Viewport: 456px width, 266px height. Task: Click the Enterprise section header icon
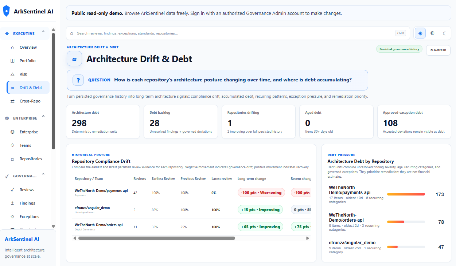pyautogui.click(x=7, y=118)
